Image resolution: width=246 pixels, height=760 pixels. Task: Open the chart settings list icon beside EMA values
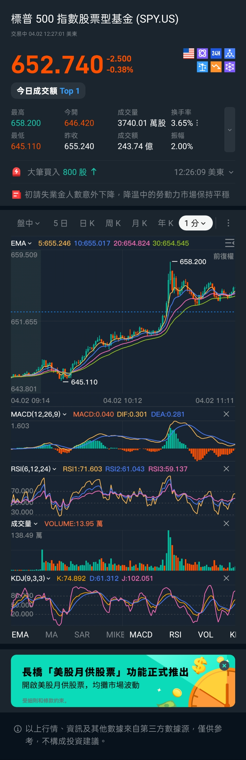coord(230,243)
